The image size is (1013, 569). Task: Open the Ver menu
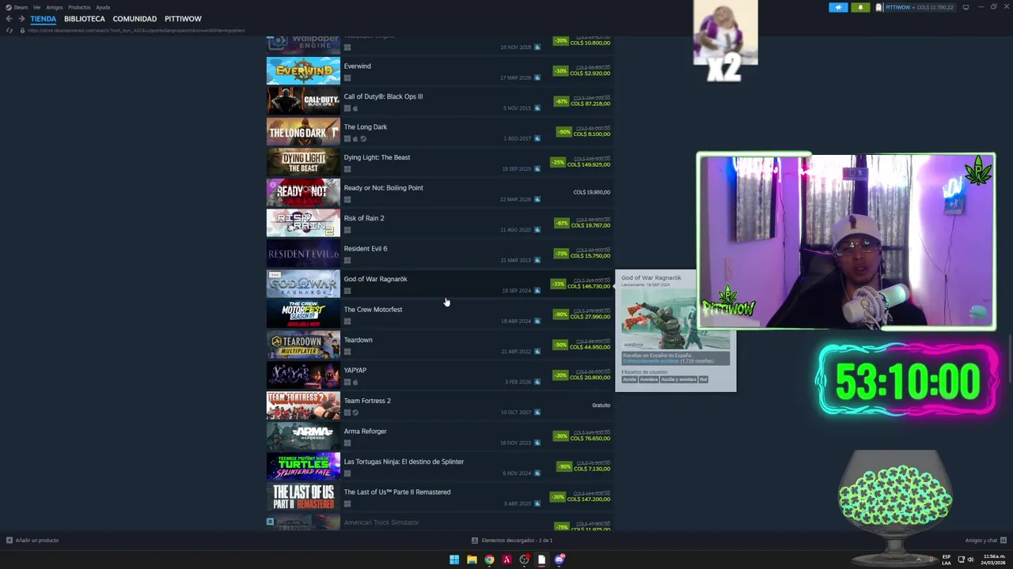coord(36,7)
